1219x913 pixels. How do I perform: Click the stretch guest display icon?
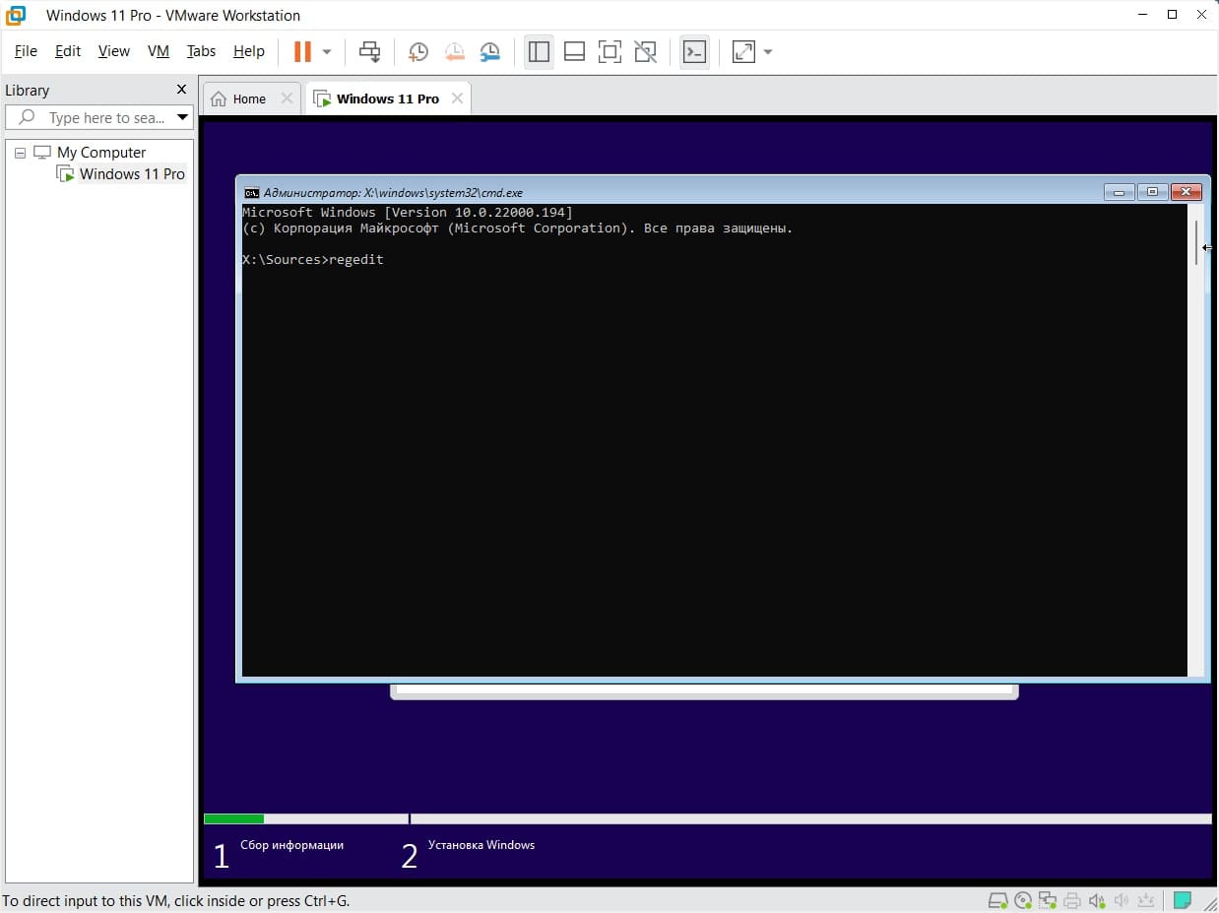tap(743, 51)
